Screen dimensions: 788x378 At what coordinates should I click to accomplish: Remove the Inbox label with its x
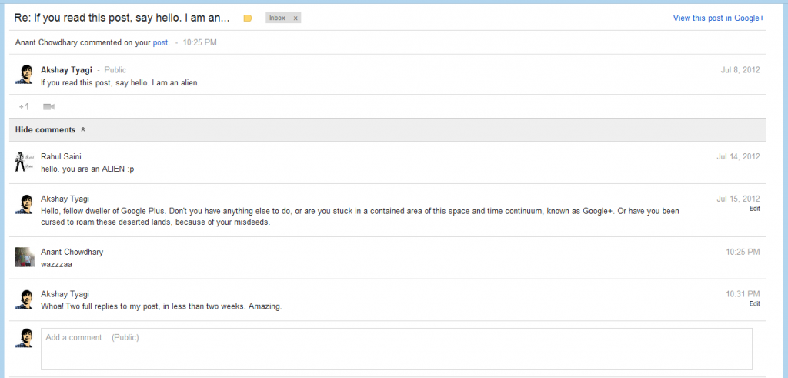click(x=295, y=18)
